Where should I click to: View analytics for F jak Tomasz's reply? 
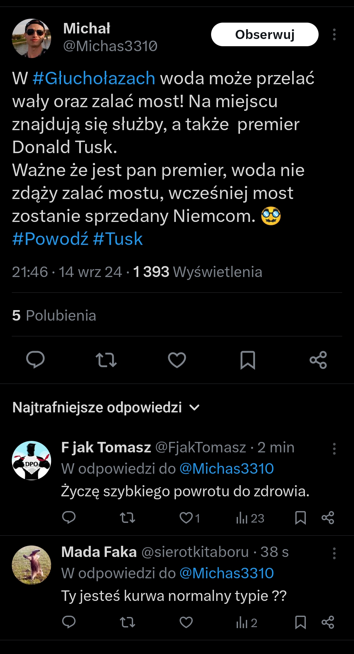pyautogui.click(x=250, y=518)
